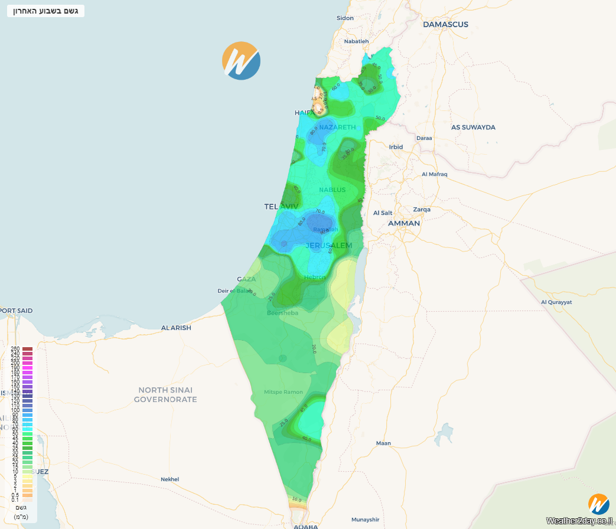Click the Nazareth label on the map
Screen dimensions: 616x529
pos(338,127)
